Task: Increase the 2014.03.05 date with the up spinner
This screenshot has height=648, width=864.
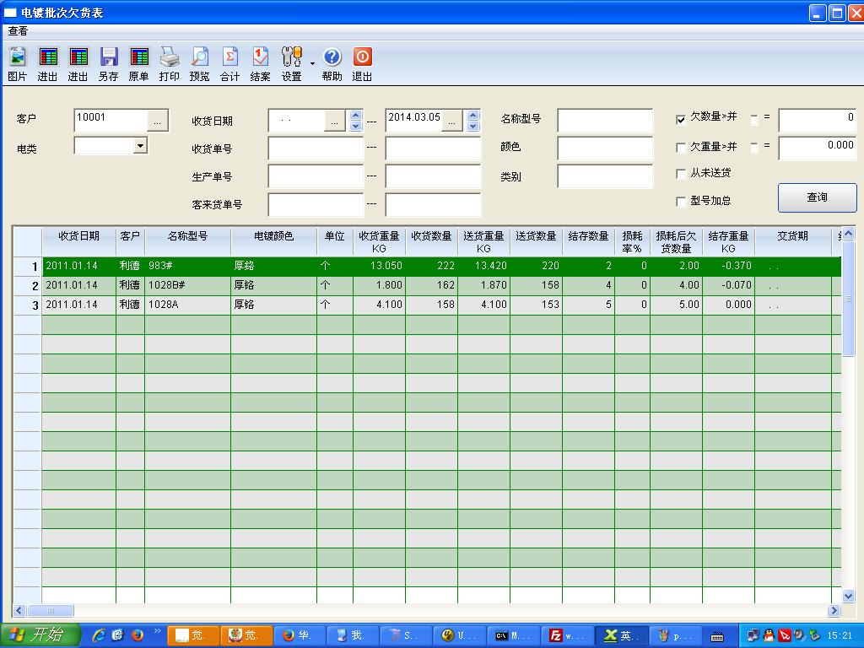Action: point(472,116)
